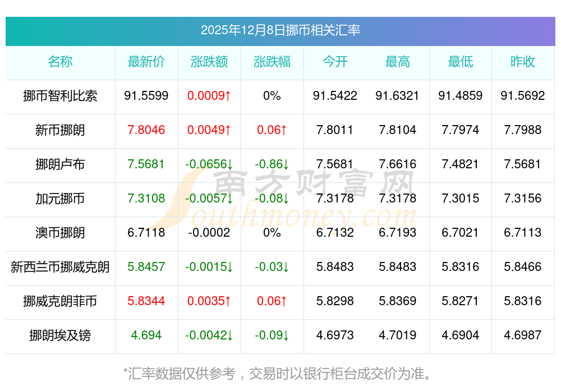Screen dimensions: 561x391
Task: Select the 挪朗卢布 currency pair
Action: coord(60,164)
